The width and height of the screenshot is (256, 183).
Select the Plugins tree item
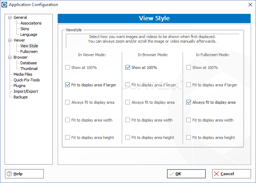pyautogui.click(x=20, y=86)
